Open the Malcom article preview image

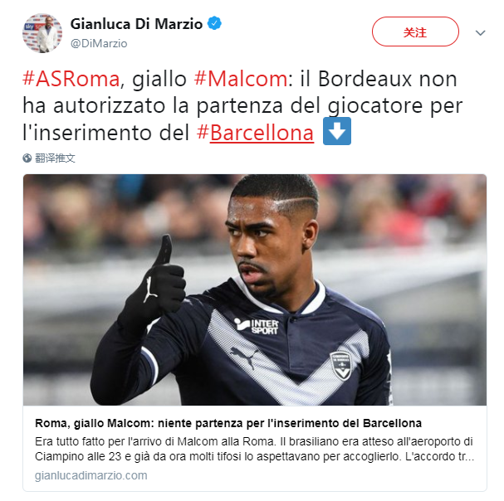coord(255,289)
